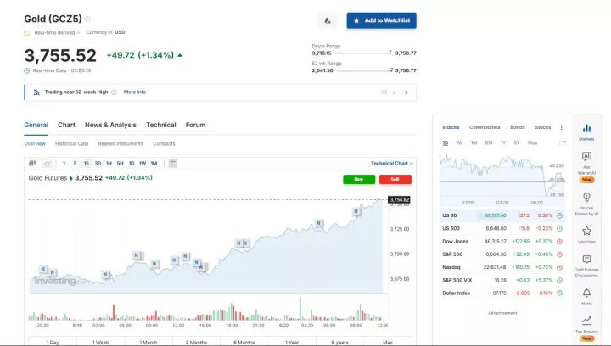Open the Historical Data sub-tab
Viewport: 611px width, 346px height.
(71, 143)
